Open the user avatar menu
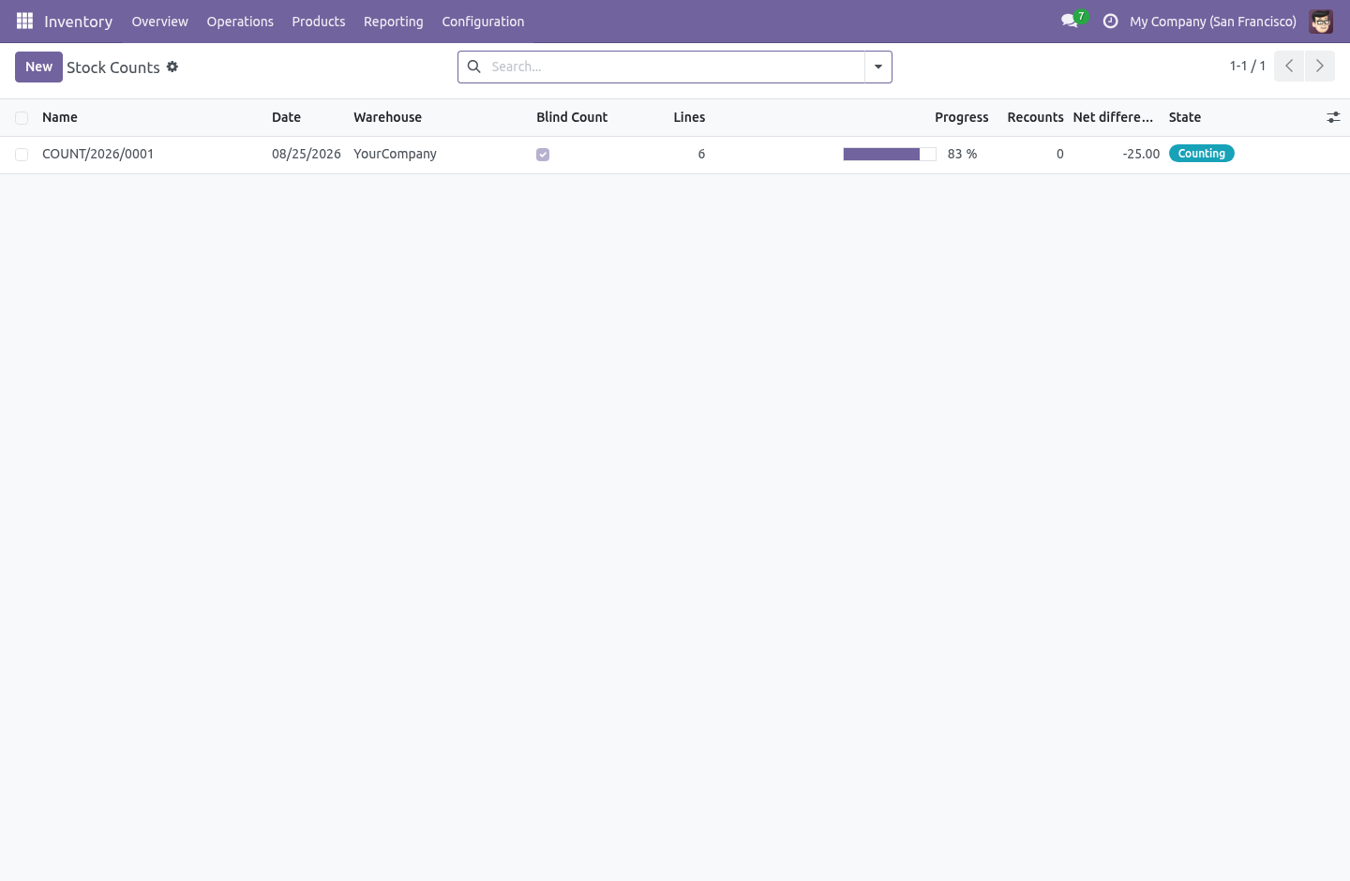 1321,21
